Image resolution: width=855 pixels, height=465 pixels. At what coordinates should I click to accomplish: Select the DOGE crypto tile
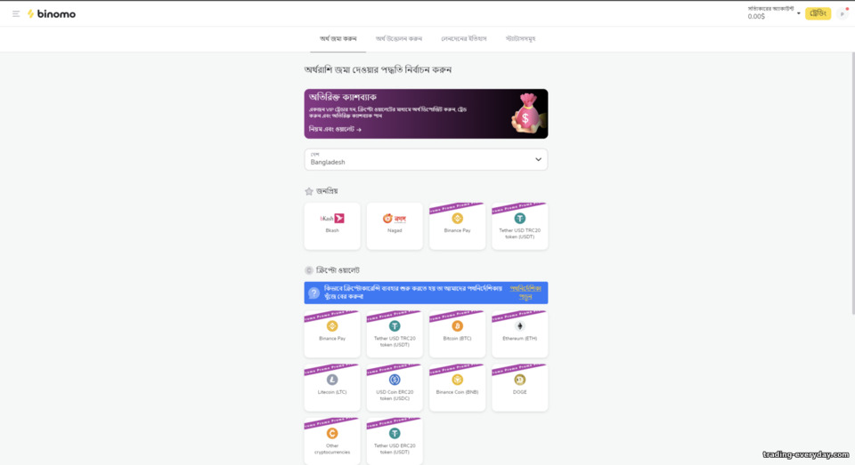coord(519,388)
